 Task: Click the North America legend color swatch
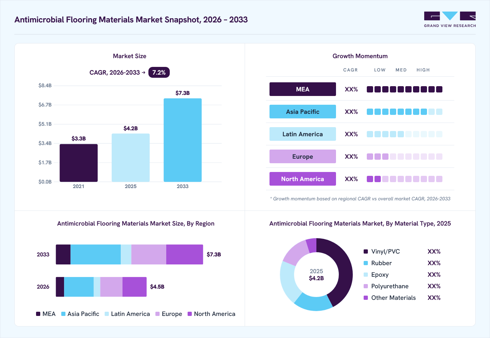pyautogui.click(x=190, y=314)
